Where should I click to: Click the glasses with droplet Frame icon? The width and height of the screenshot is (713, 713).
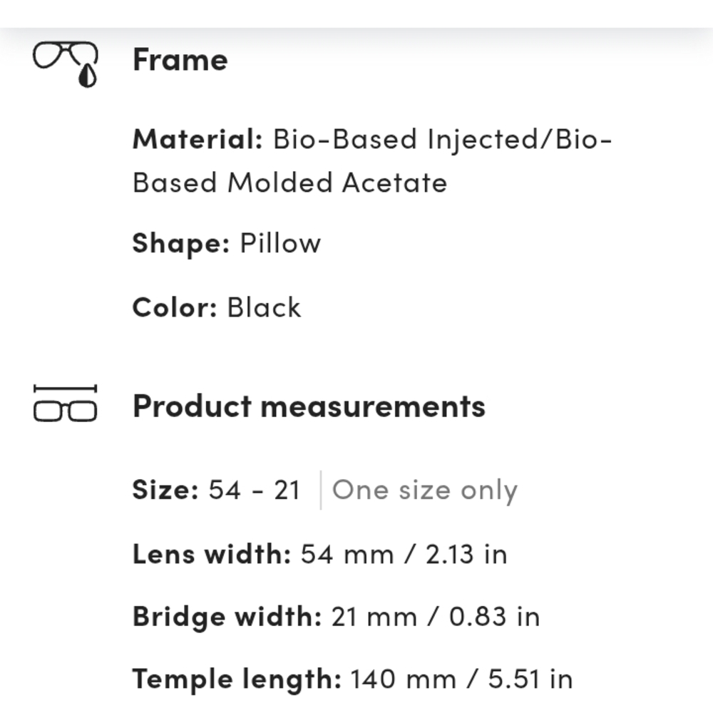tap(66, 63)
